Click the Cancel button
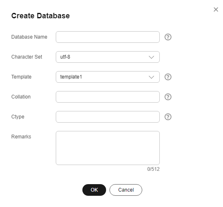Screen dimensions: 223x207 pos(126,190)
